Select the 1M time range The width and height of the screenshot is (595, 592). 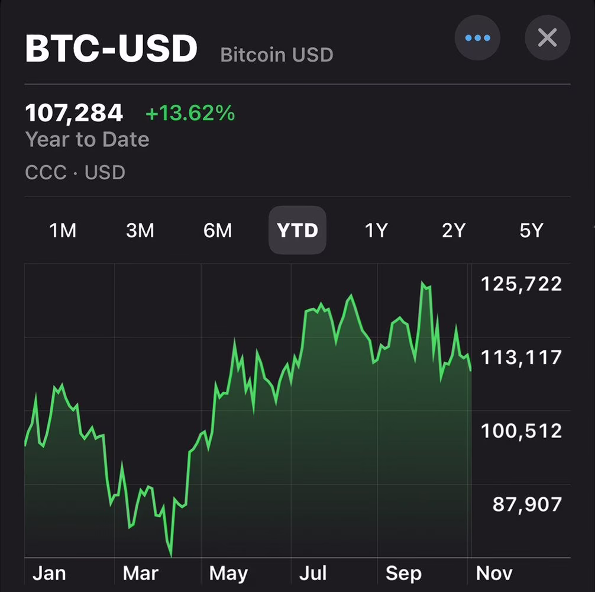63,230
